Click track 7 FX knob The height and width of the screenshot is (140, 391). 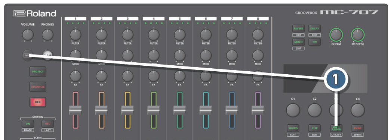[x=232, y=76]
